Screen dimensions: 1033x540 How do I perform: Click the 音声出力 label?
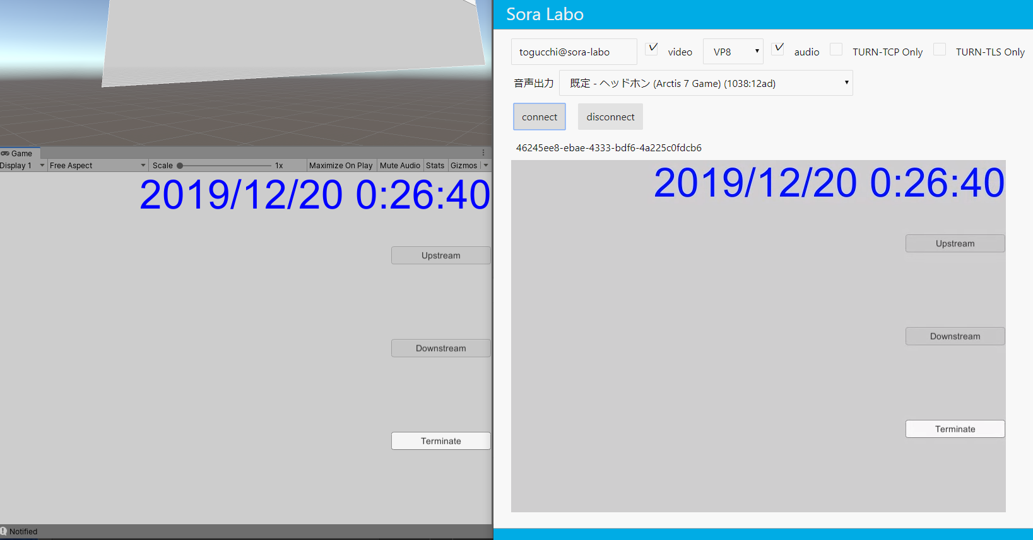pyautogui.click(x=534, y=83)
